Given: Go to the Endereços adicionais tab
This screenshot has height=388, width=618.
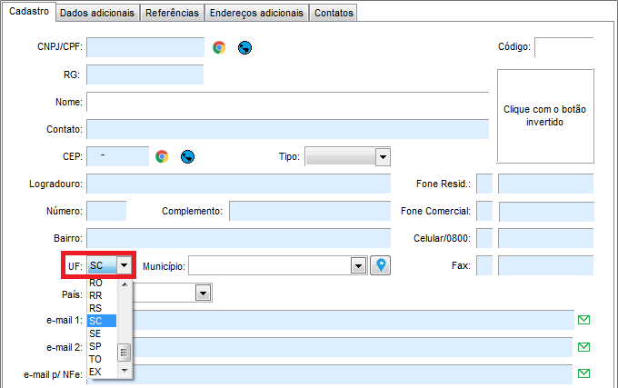Looking at the screenshot, I should click(x=255, y=13).
